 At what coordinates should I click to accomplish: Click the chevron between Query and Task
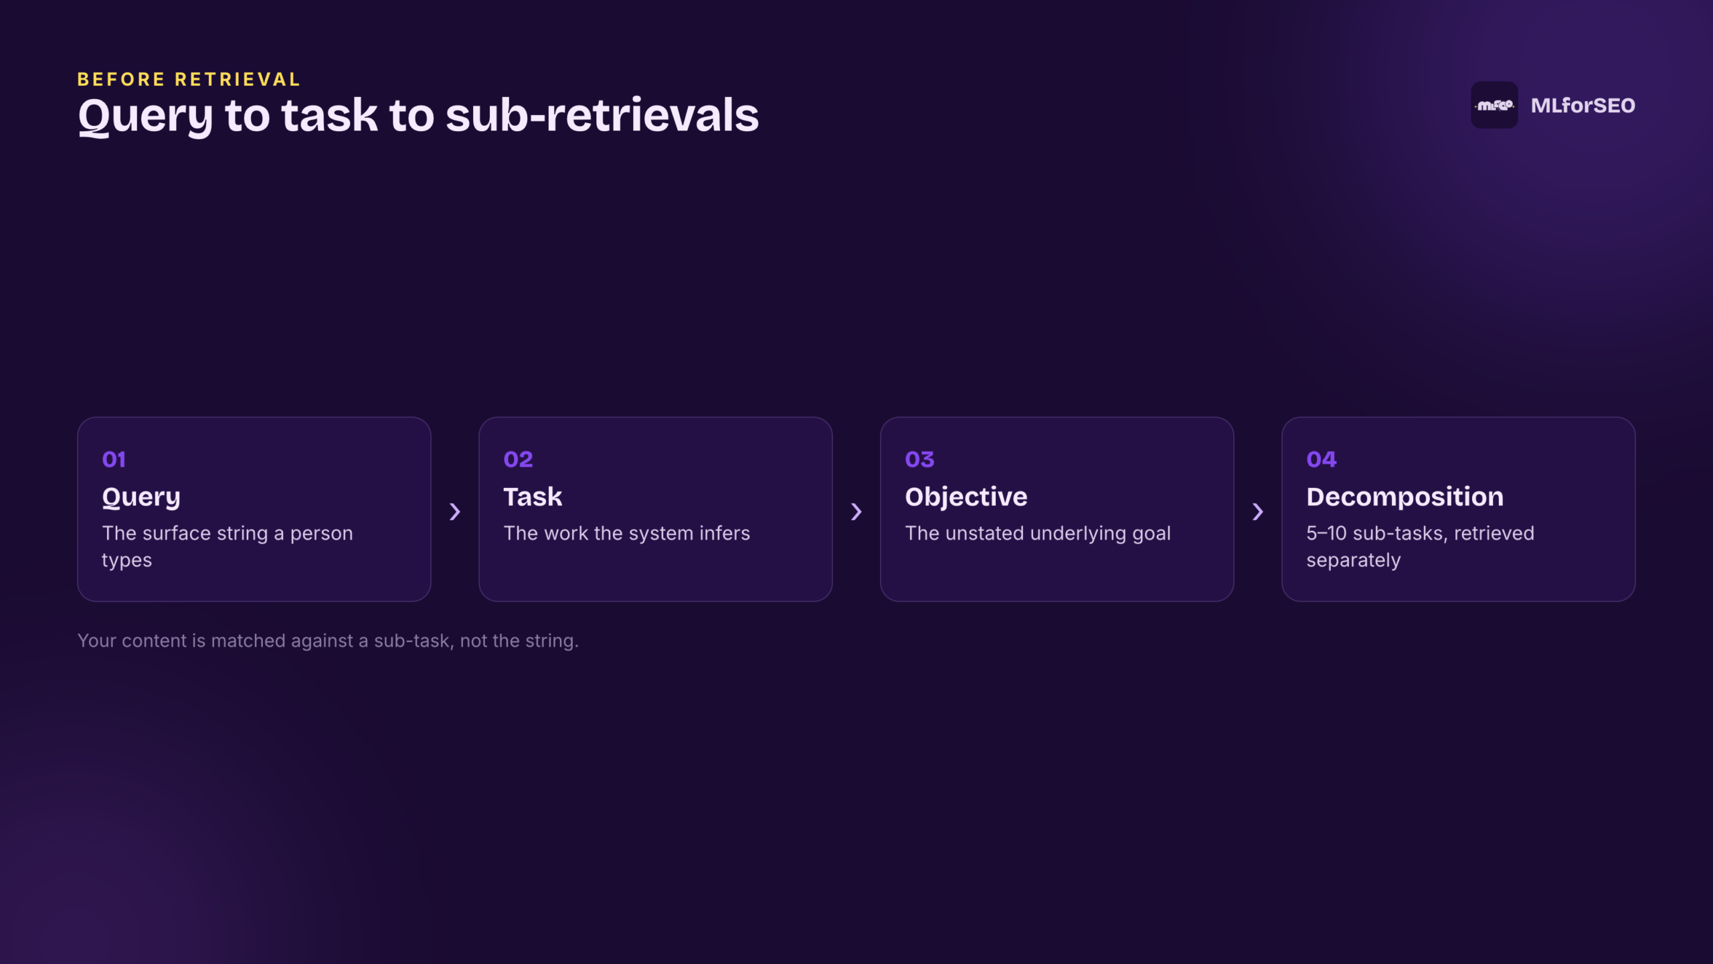click(455, 511)
